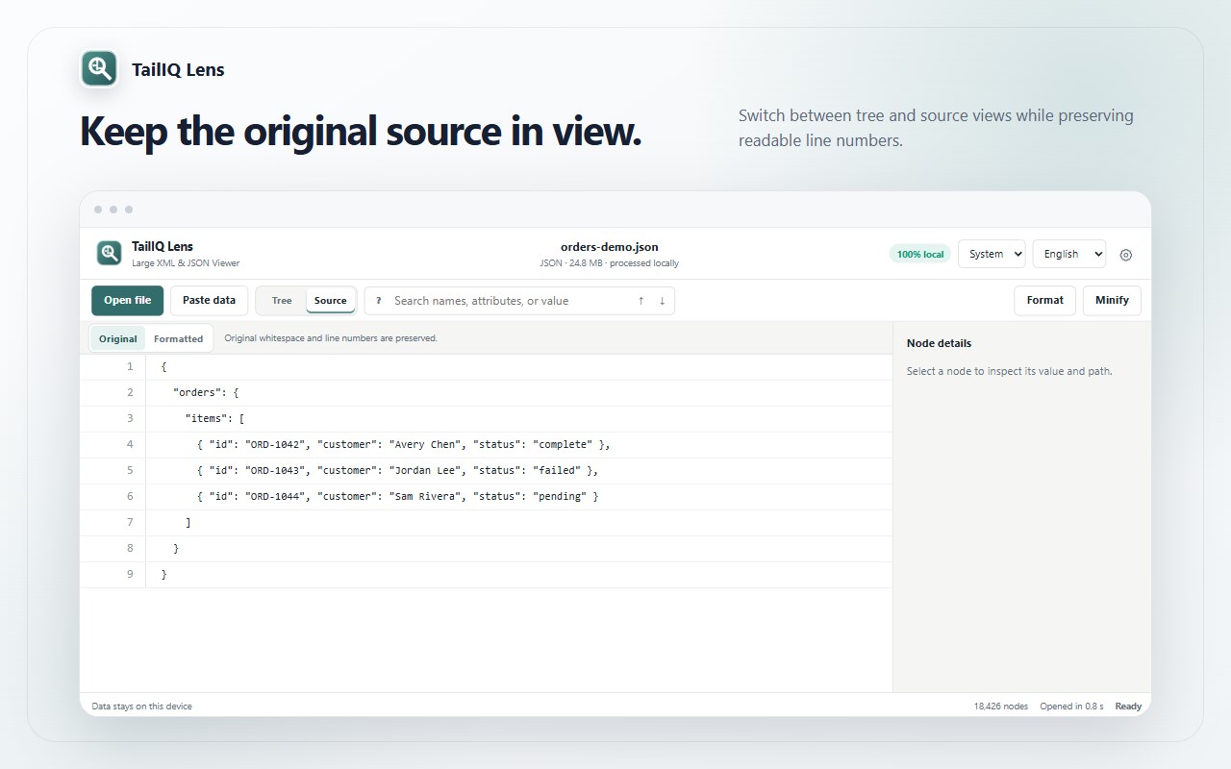Screen dimensions: 1231x769
Task: Click line number 9 in the gutter
Action: (x=130, y=575)
